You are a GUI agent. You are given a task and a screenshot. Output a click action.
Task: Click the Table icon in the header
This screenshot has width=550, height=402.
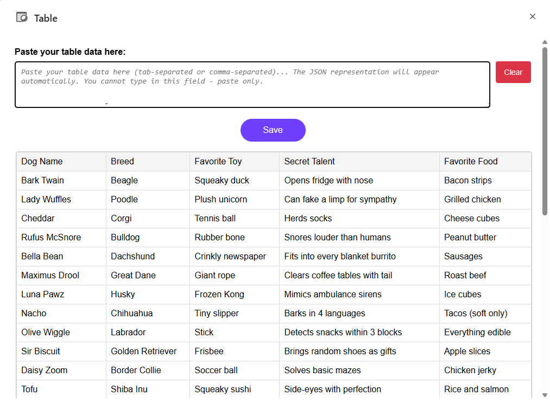click(x=22, y=17)
